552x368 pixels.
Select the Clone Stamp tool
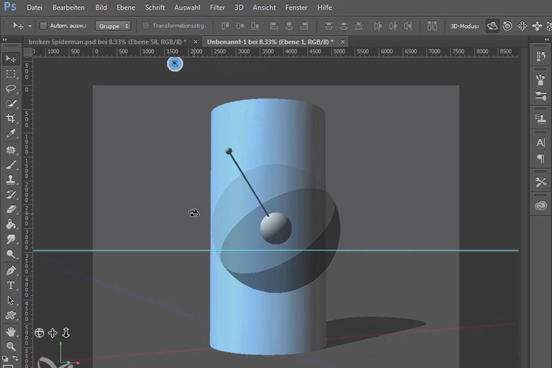(11, 179)
